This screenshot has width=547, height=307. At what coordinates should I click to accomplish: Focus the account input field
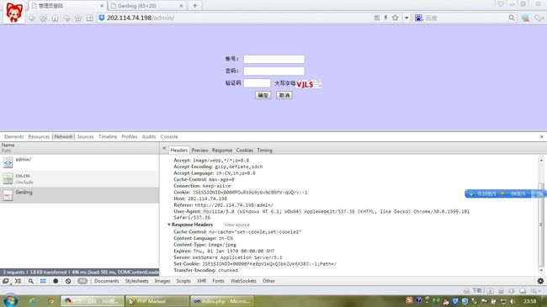tap(273, 59)
